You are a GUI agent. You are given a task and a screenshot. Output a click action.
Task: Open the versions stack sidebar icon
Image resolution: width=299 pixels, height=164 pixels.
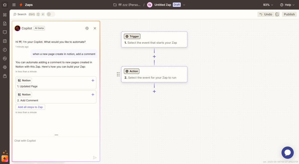point(5,76)
